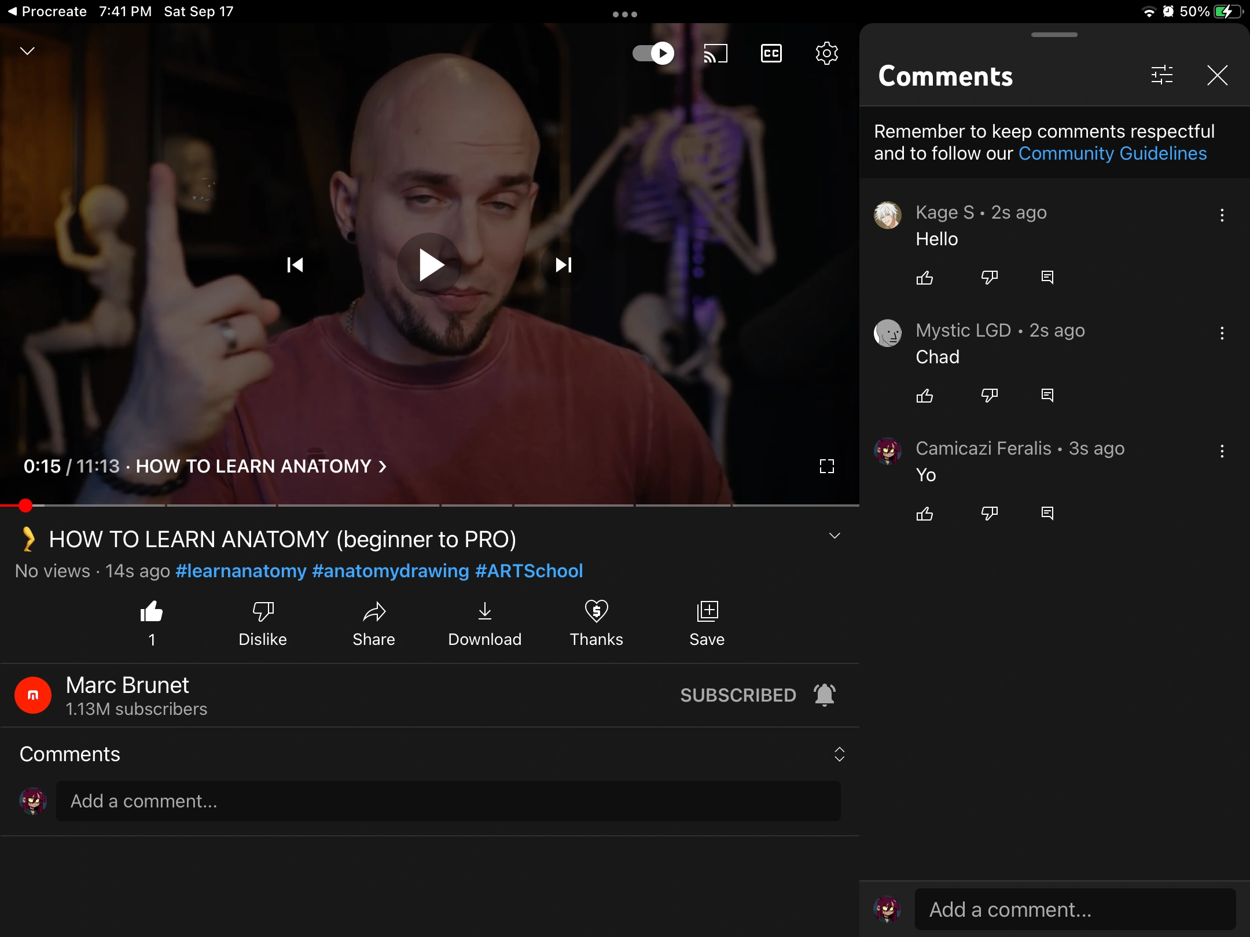The image size is (1250, 937).
Task: Toggle closed captions CC button
Action: tap(771, 54)
